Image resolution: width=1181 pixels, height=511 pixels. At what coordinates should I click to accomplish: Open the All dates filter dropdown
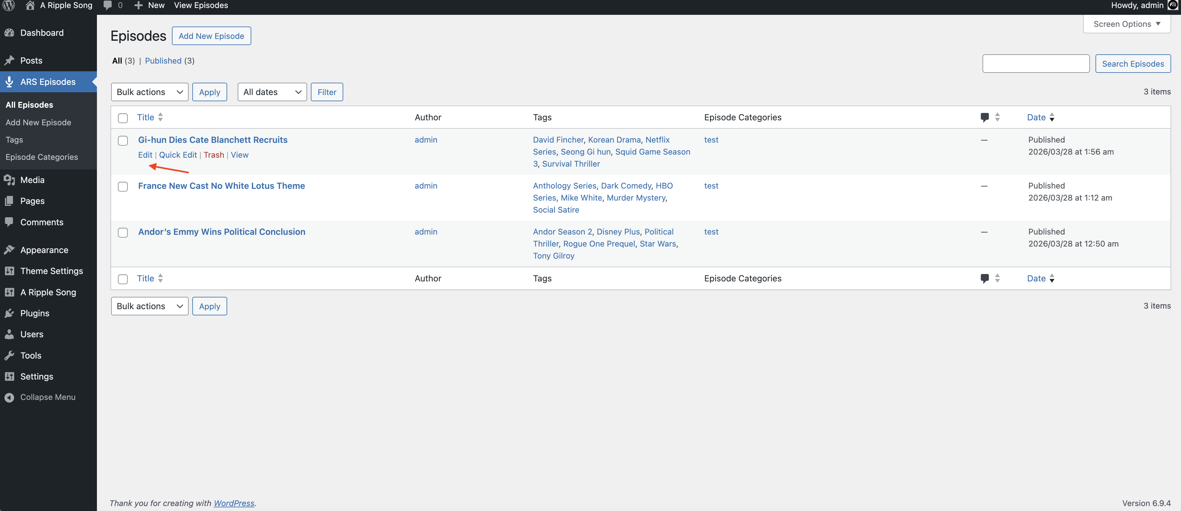point(272,92)
